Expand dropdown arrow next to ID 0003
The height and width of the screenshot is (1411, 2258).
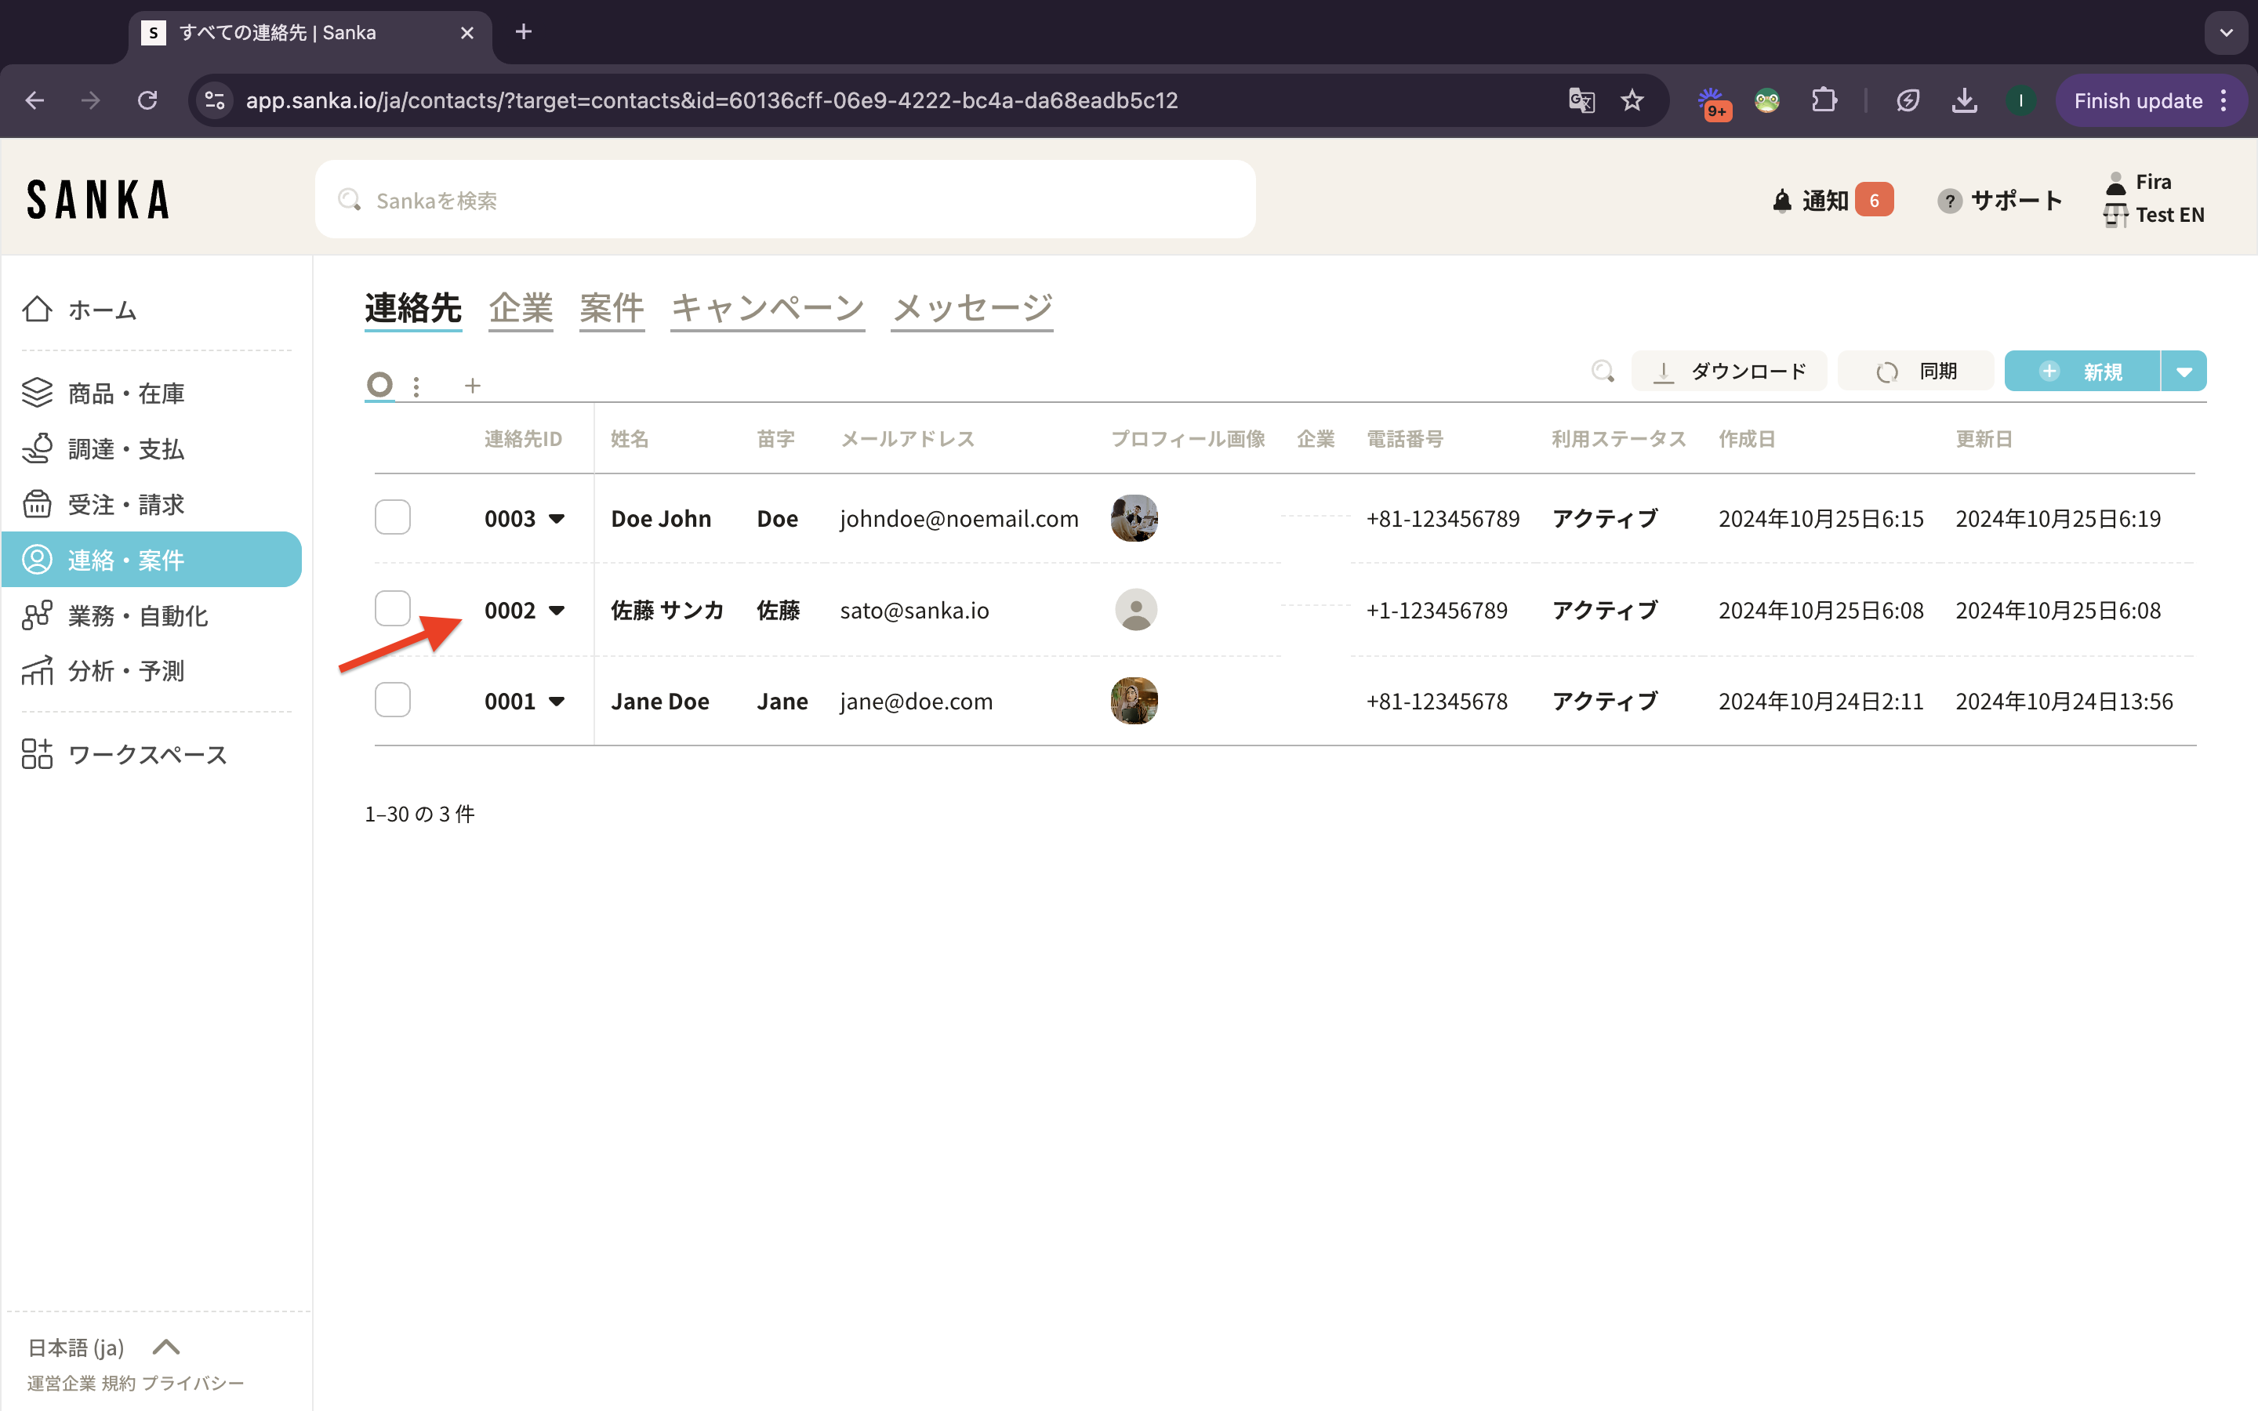tap(557, 519)
